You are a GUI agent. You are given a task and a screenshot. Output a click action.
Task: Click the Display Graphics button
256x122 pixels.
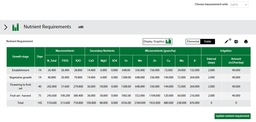click(x=157, y=42)
